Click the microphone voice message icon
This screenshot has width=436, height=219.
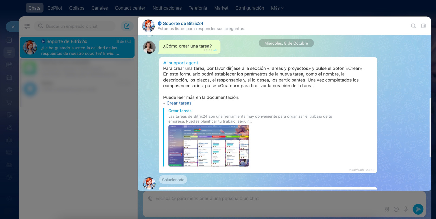406,209
